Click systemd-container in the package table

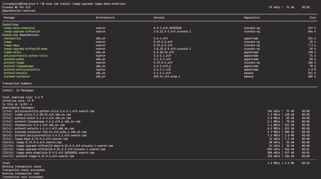click(x=17, y=77)
